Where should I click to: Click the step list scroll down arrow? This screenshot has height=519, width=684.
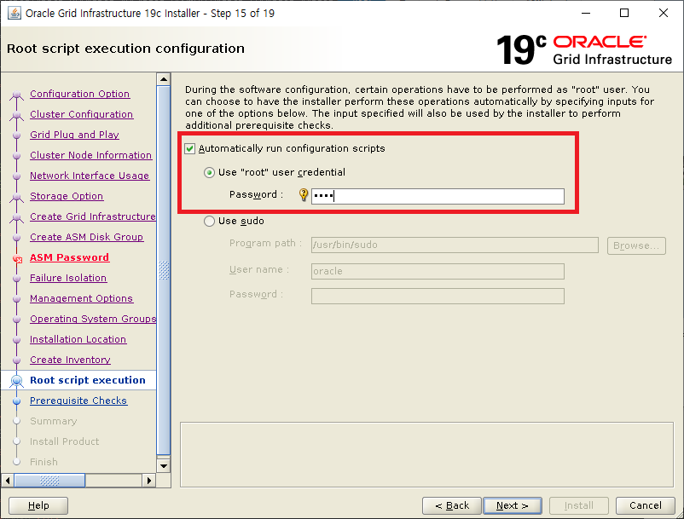coord(164,466)
